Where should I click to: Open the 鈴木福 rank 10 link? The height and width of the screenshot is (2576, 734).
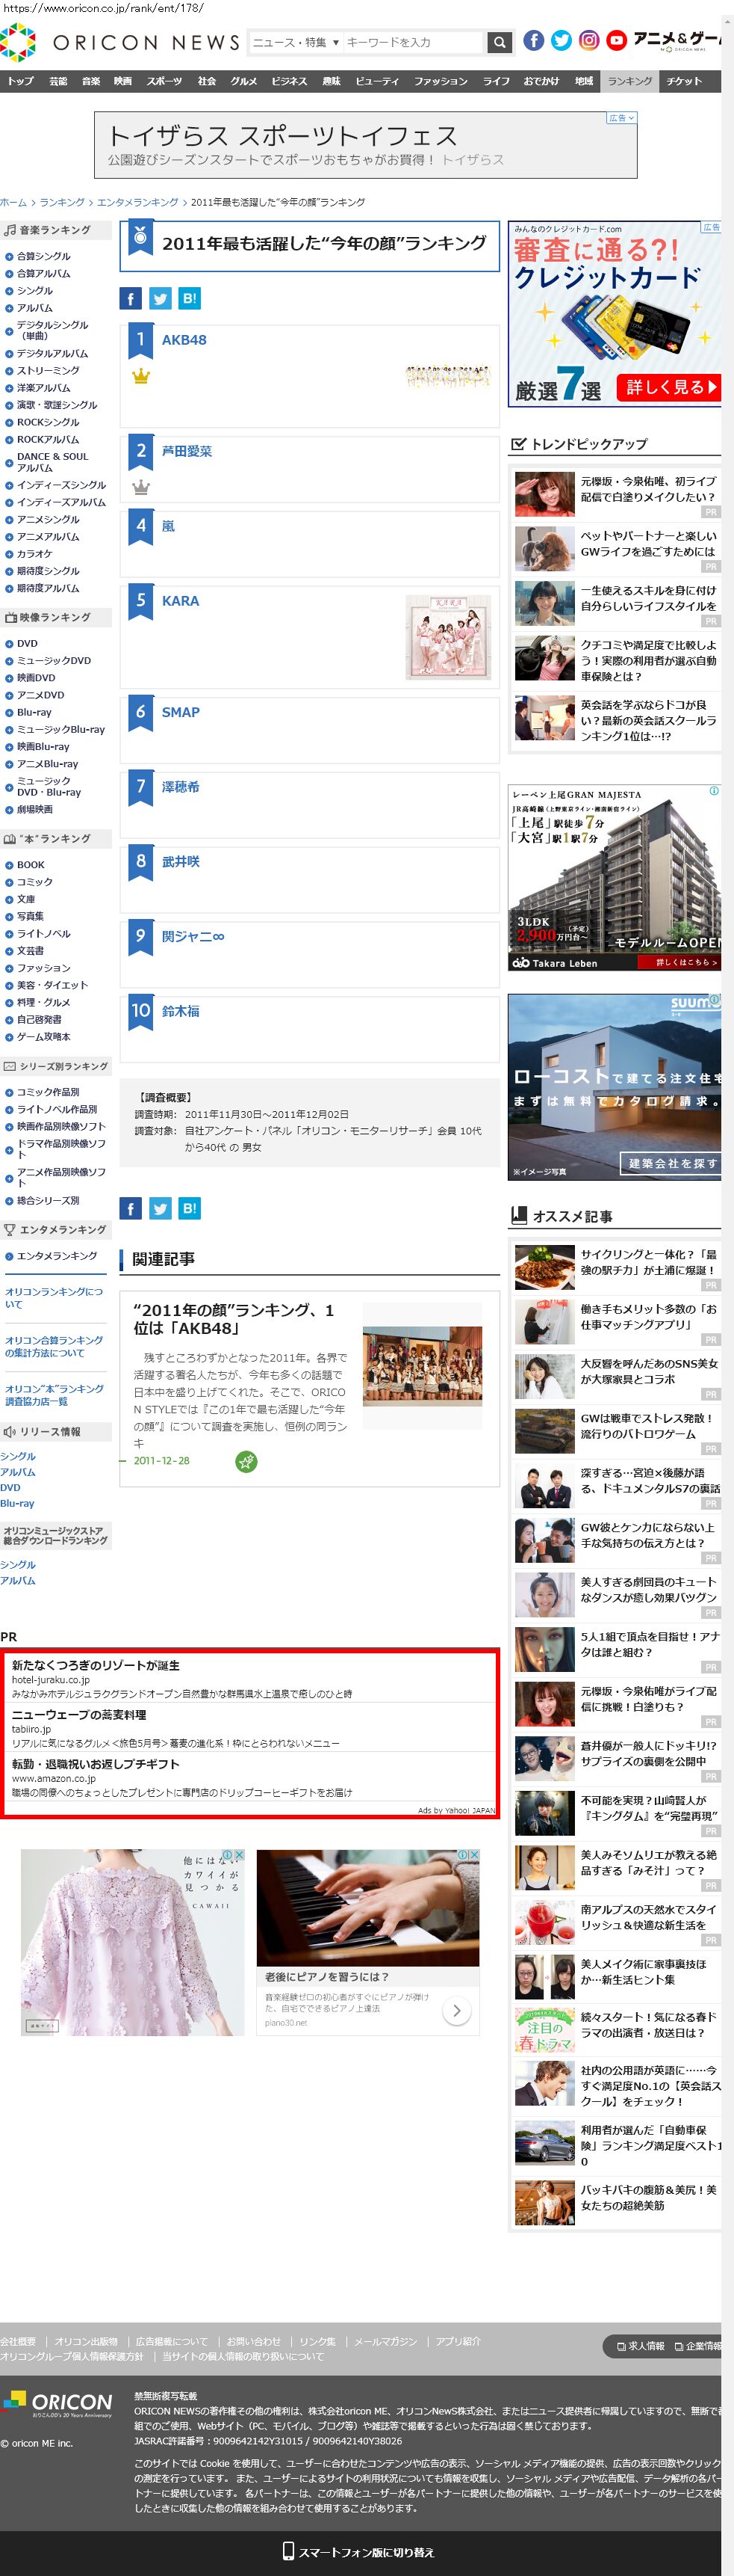[x=181, y=1011]
